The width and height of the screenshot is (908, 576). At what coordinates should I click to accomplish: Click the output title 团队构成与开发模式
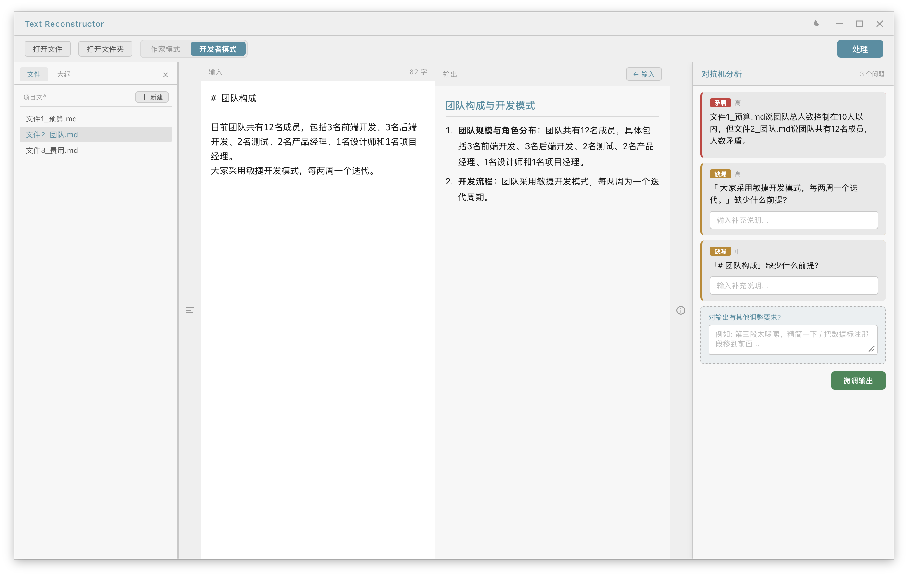click(490, 106)
